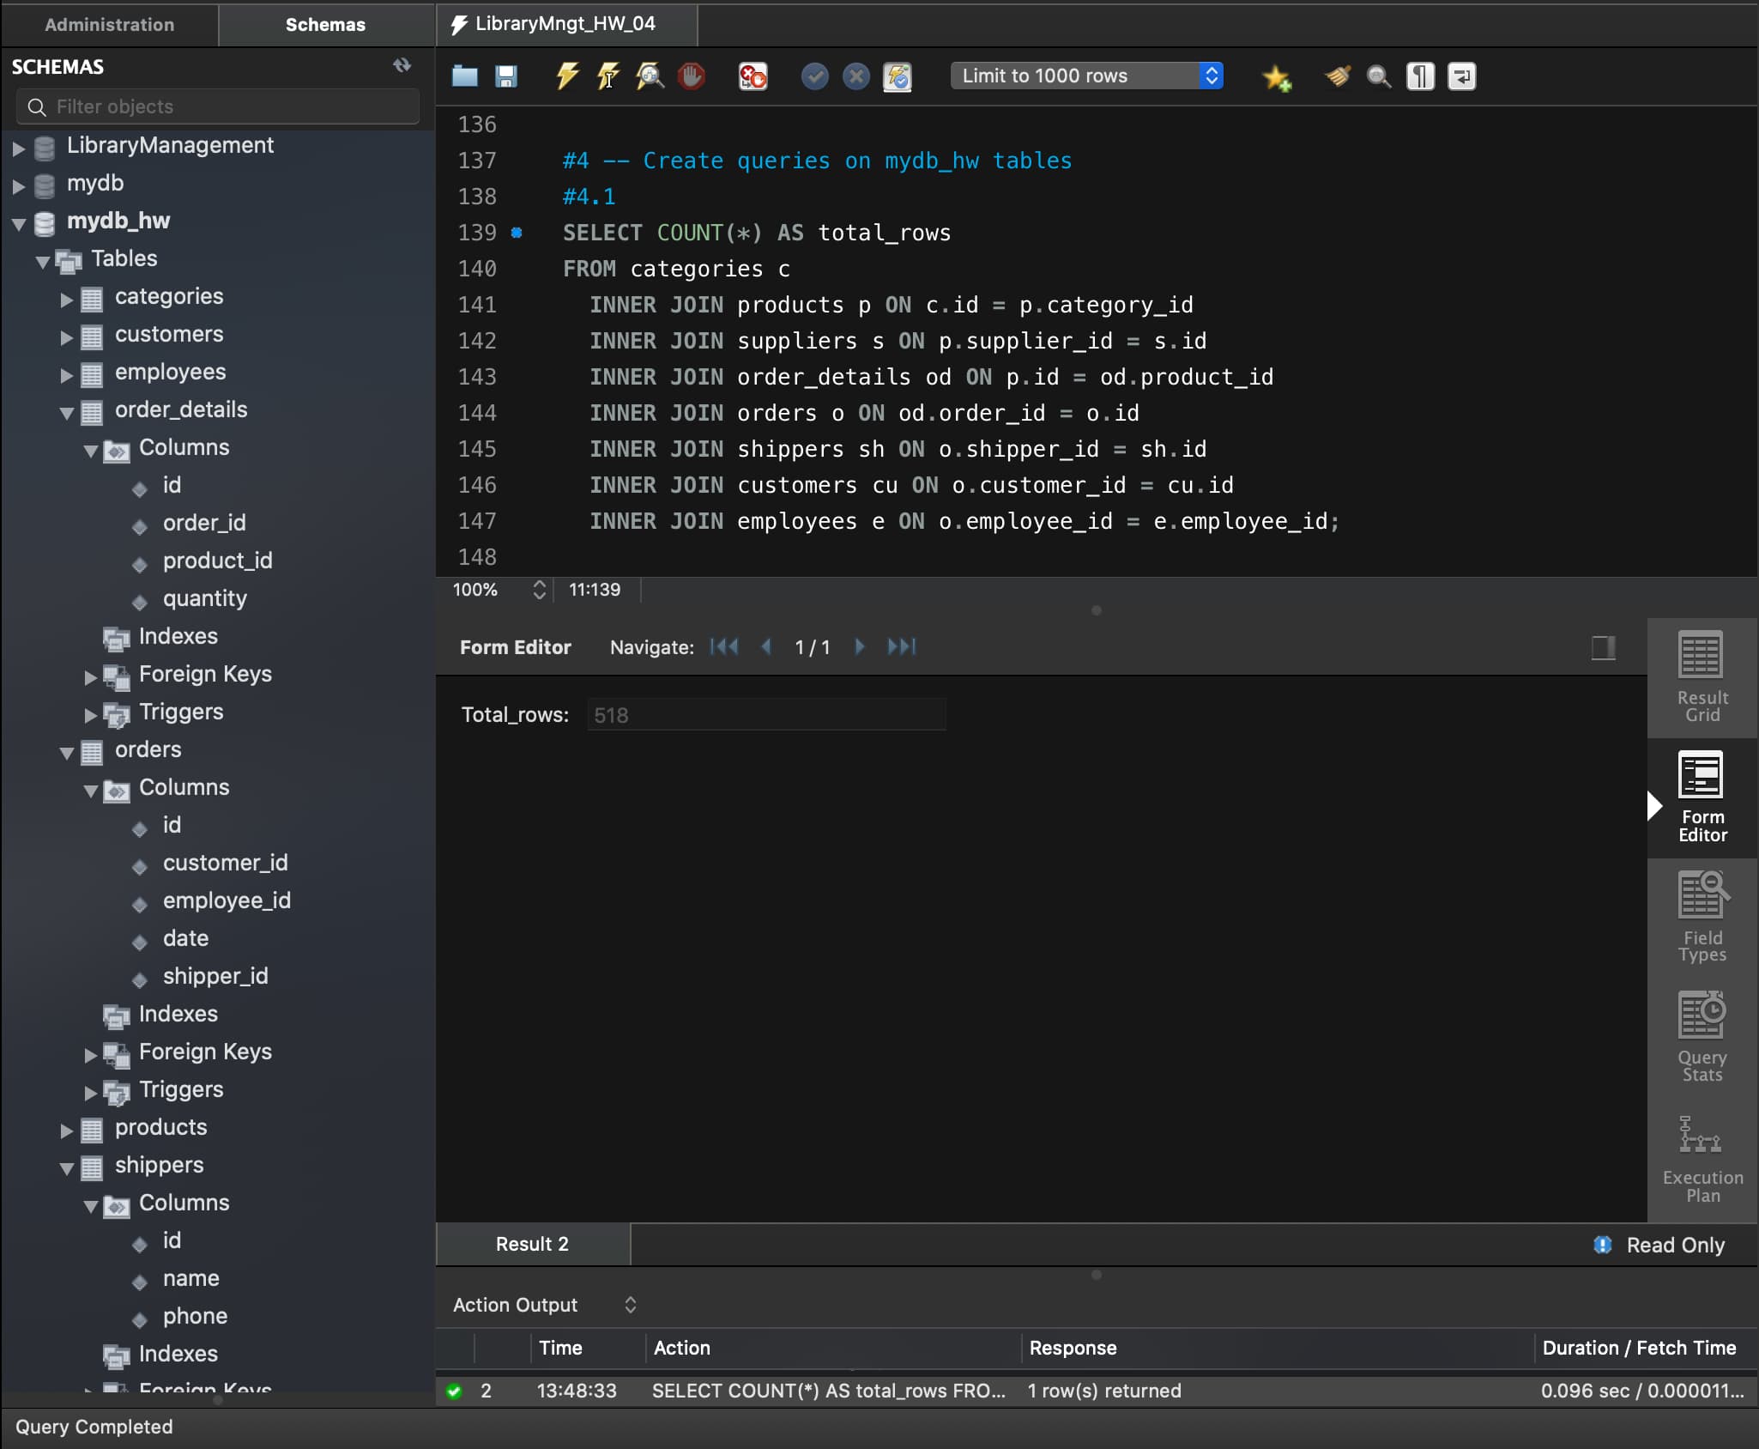1759x1449 pixels.
Task: Toggle word wrap in the editor
Action: point(1461,76)
